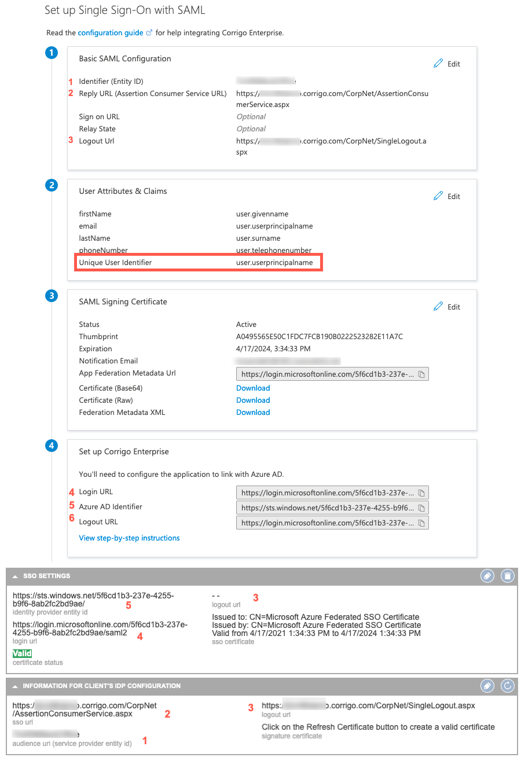The width and height of the screenshot is (521, 761).
Task: Click the Valid certificate status badge
Action: coord(22,653)
